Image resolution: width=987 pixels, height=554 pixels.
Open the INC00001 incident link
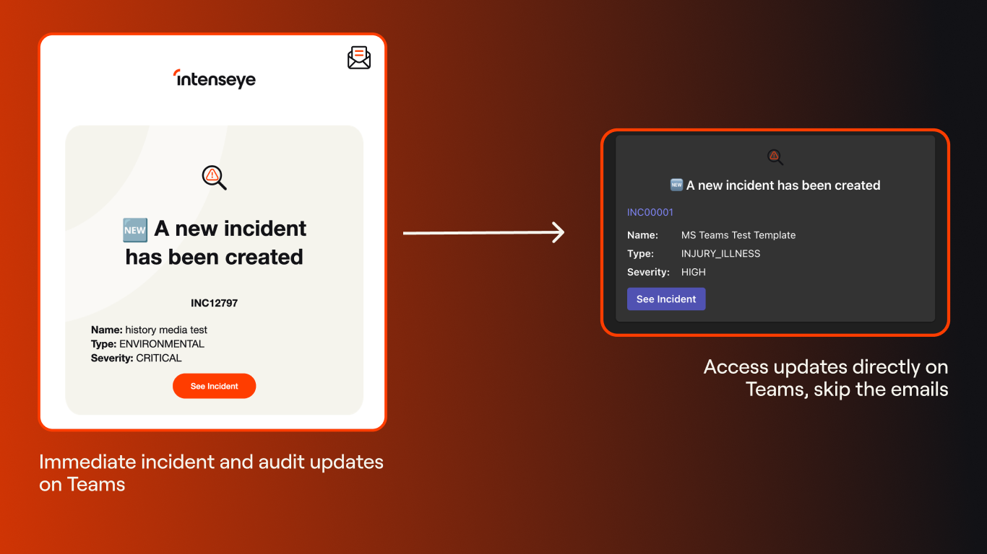point(650,212)
